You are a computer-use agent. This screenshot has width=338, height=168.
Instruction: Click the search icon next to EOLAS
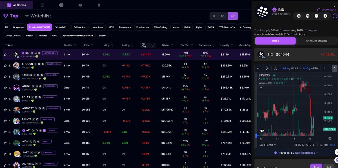(36, 97)
